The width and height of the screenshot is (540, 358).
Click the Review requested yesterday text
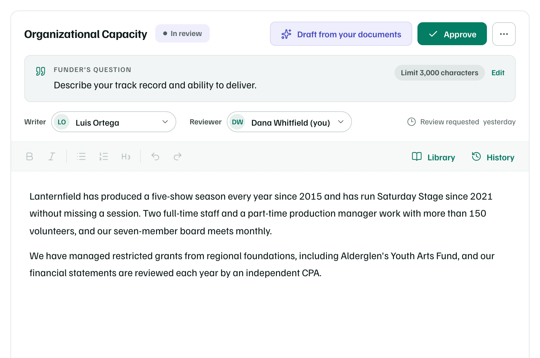pos(468,122)
